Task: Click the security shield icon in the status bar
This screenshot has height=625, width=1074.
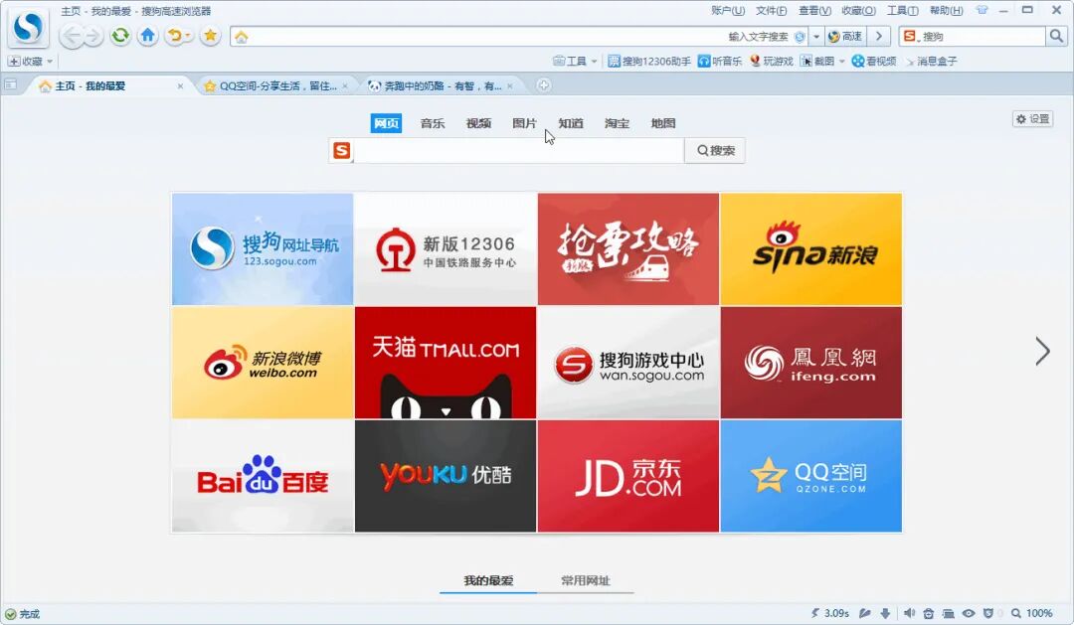Action: click(x=987, y=613)
